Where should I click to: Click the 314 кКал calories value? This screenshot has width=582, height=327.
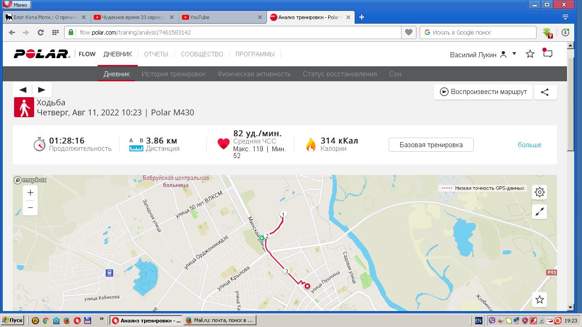(x=339, y=141)
